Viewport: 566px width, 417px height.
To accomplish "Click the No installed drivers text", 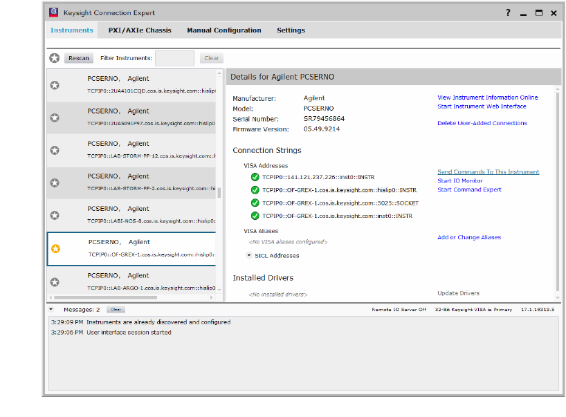I will (278, 295).
